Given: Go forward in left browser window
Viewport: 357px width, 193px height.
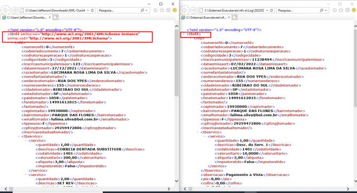Looking at the screenshot, I should click(14, 10).
